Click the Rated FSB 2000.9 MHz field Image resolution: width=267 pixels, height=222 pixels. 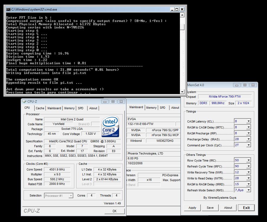[x=57, y=184]
